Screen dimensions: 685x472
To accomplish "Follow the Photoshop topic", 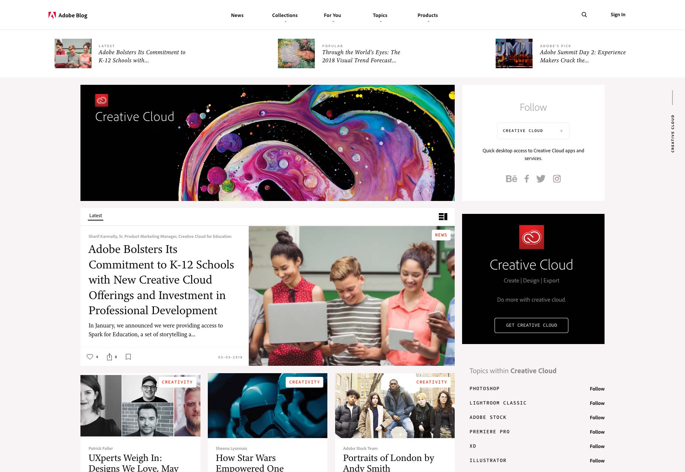I will point(597,389).
